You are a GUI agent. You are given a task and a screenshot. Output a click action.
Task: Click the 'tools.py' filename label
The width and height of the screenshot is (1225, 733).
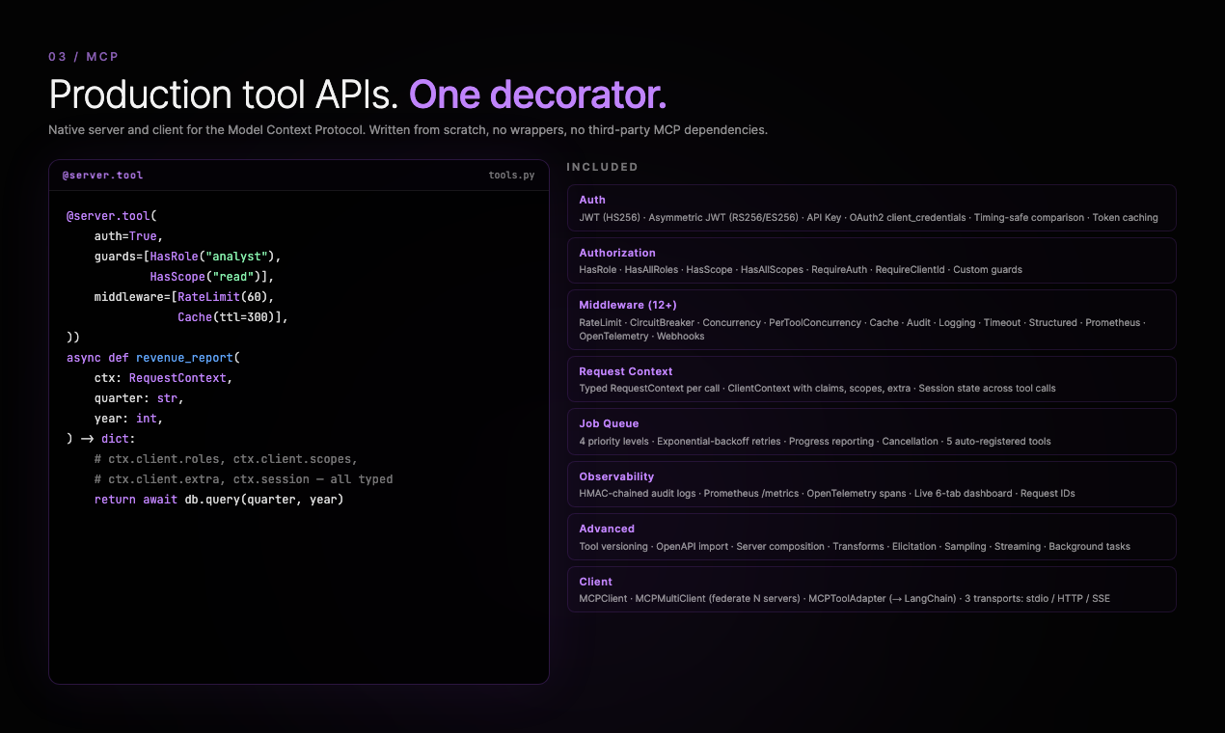[511, 176]
